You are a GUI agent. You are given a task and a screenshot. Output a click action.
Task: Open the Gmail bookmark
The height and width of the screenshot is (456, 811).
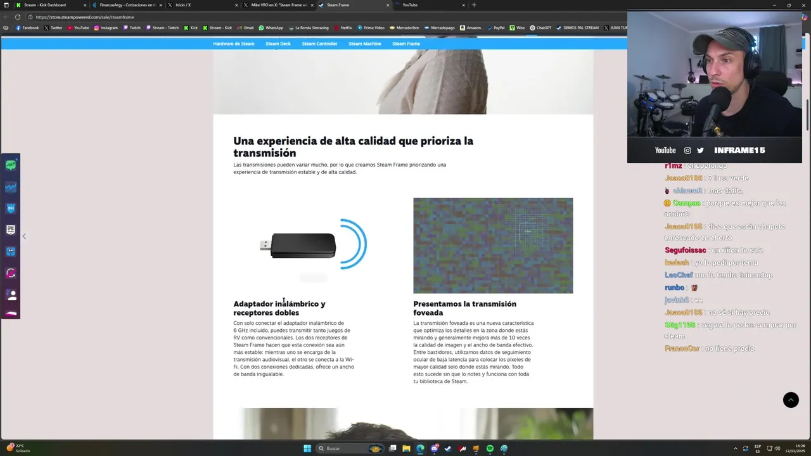(245, 28)
